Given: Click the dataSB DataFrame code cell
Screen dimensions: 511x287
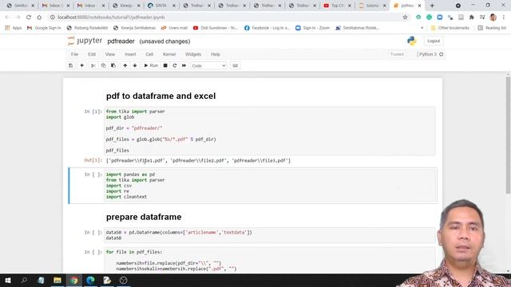Looking at the screenshot, I should pos(270,235).
